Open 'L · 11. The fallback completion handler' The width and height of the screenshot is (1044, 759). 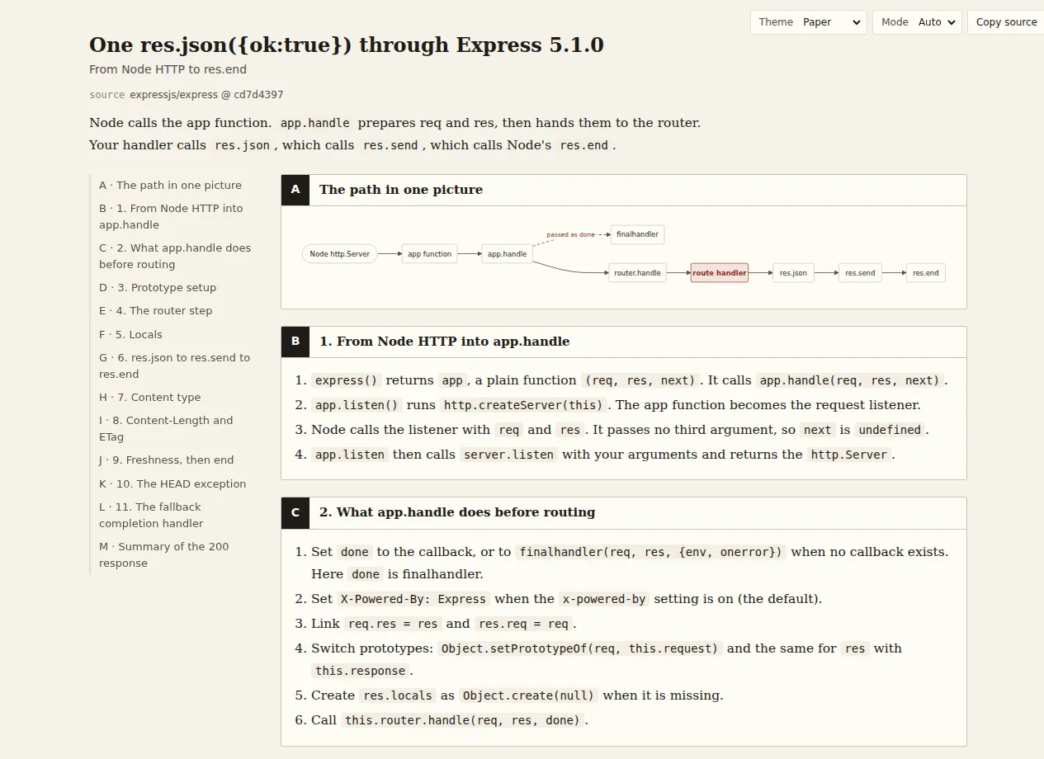(151, 515)
